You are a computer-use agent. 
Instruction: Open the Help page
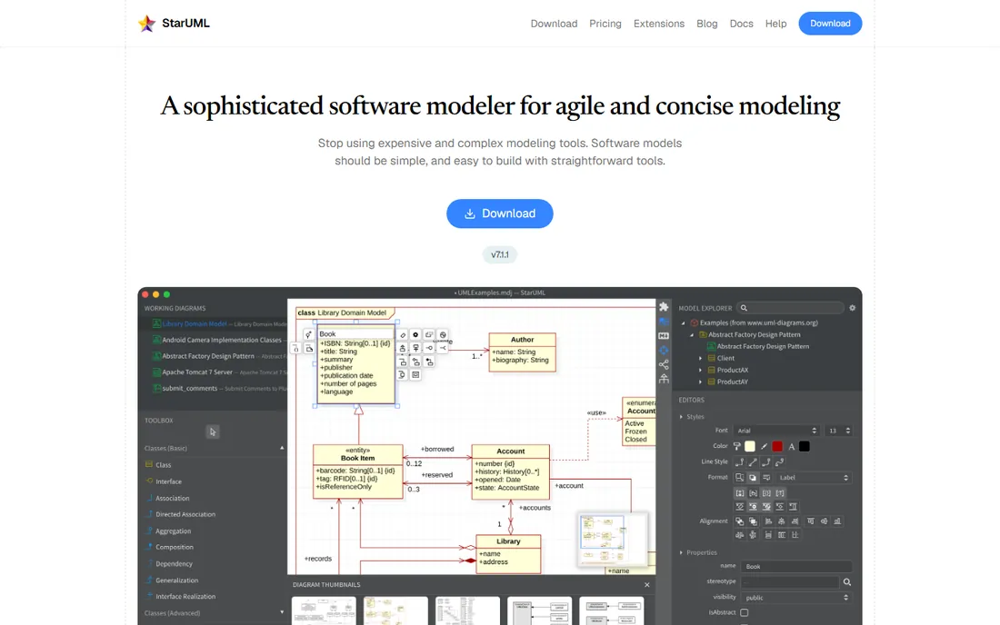[x=775, y=24]
